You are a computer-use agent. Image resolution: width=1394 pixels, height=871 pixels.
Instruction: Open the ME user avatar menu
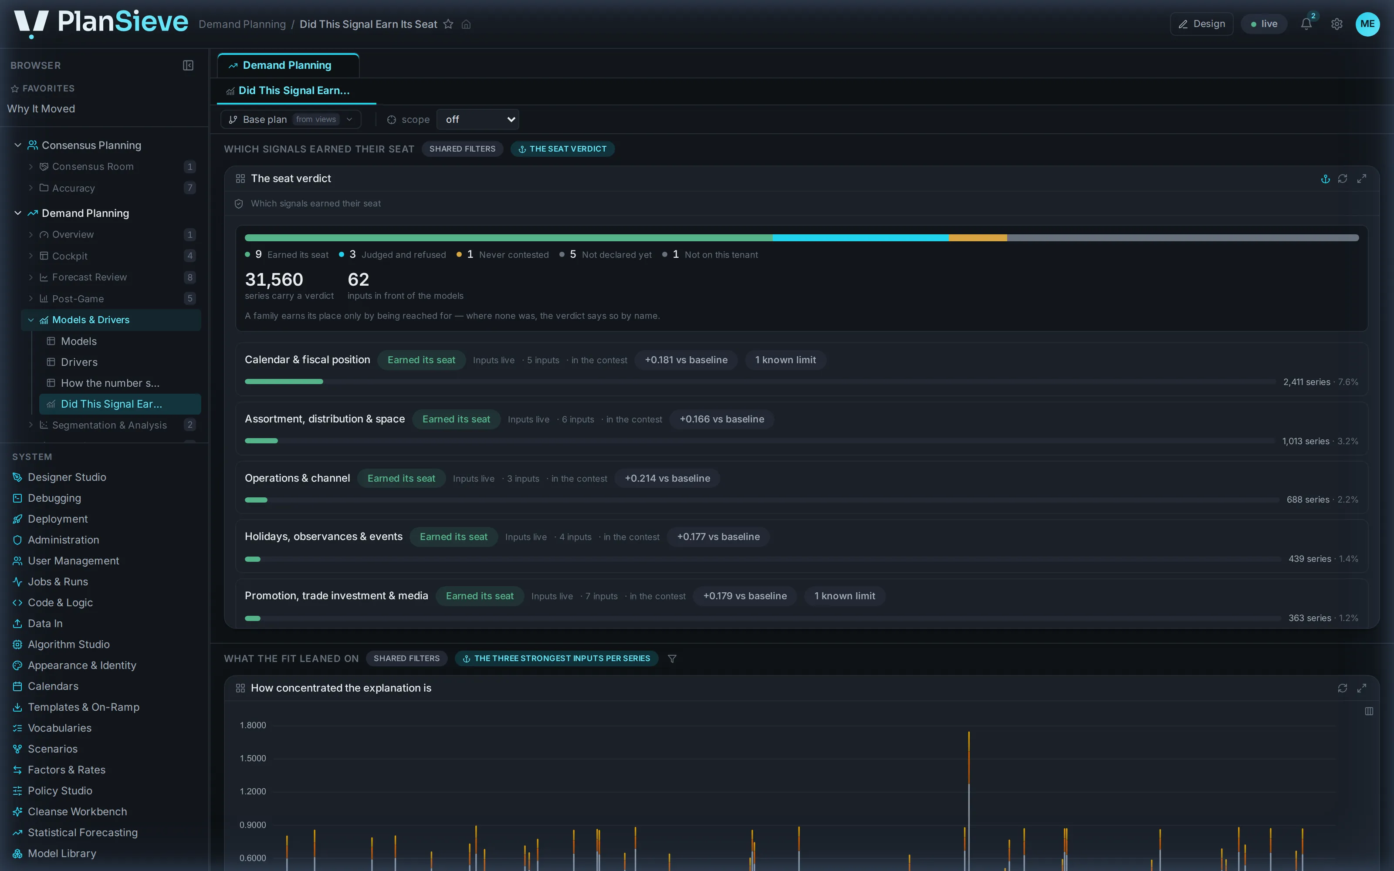point(1367,24)
